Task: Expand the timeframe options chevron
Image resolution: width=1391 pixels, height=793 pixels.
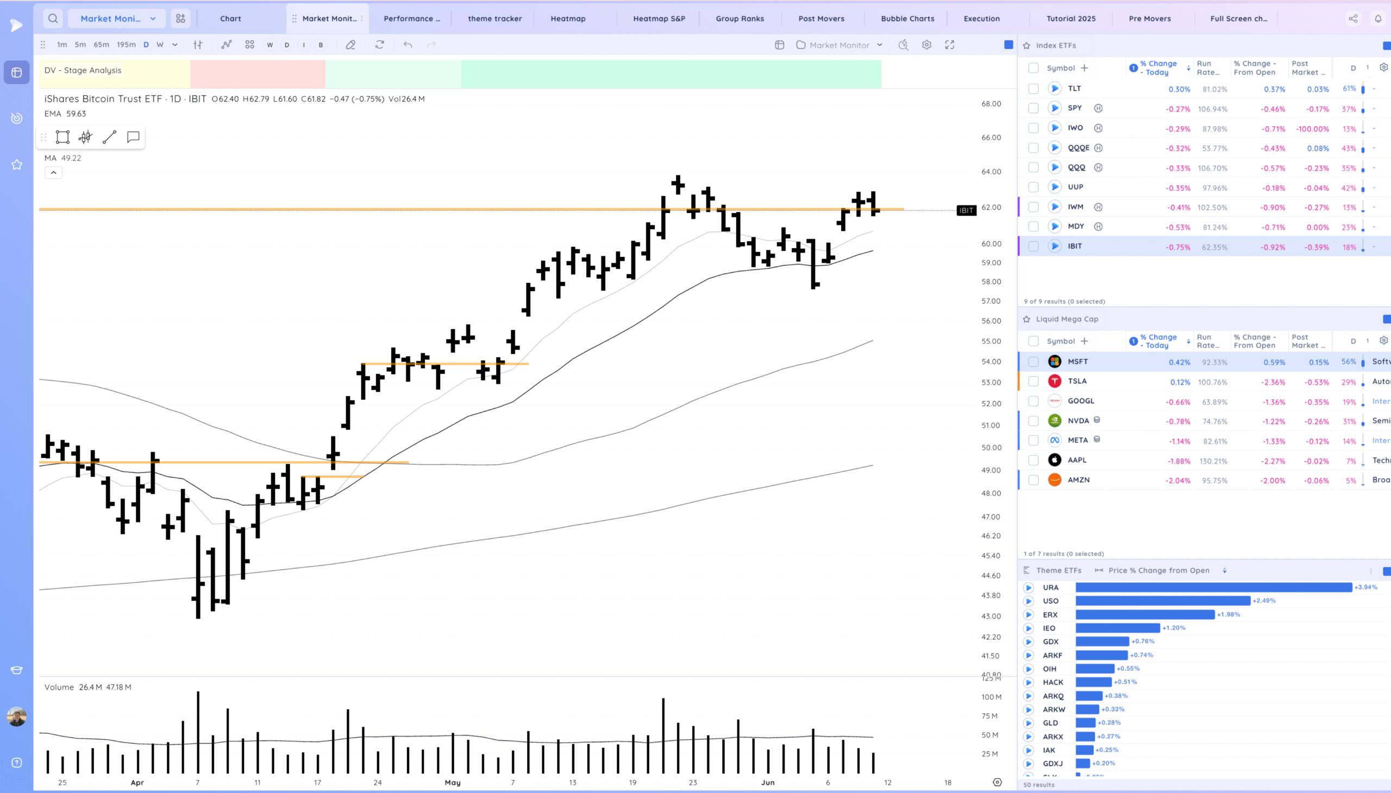Action: (x=175, y=45)
